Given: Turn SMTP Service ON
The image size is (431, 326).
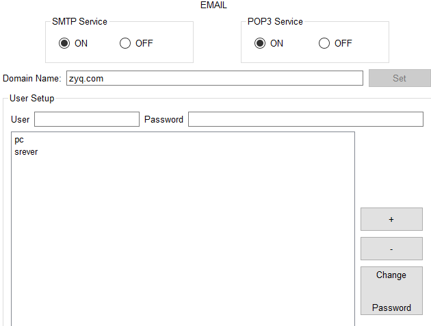Looking at the screenshot, I should [64, 43].
